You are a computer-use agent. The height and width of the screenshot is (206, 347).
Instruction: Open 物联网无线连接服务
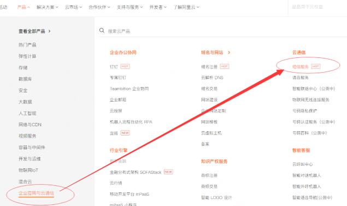point(311,100)
